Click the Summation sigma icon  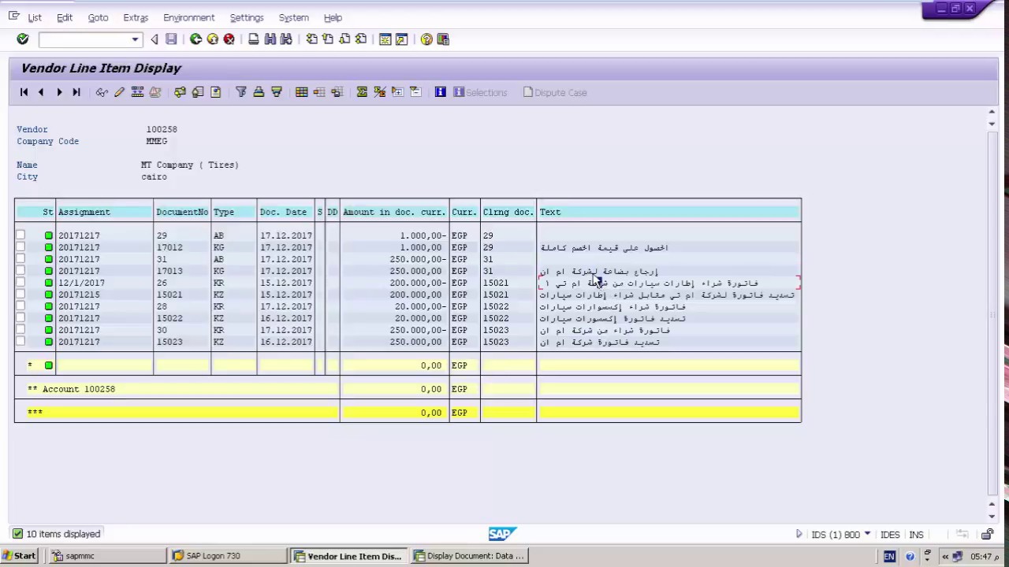pyautogui.click(x=362, y=92)
